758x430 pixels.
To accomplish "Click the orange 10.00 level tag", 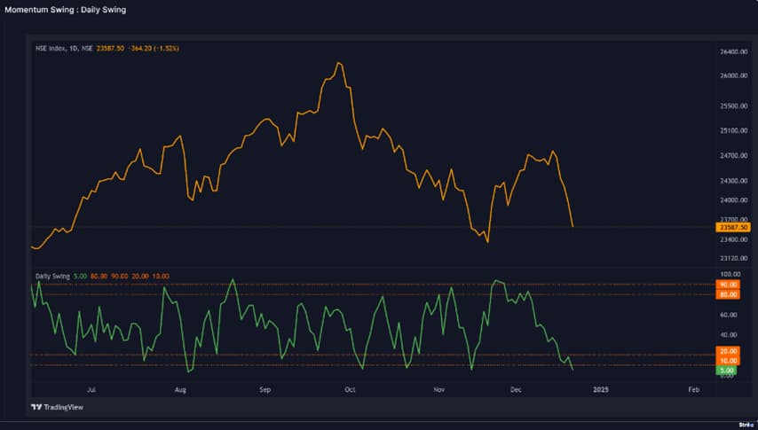I will [x=730, y=361].
